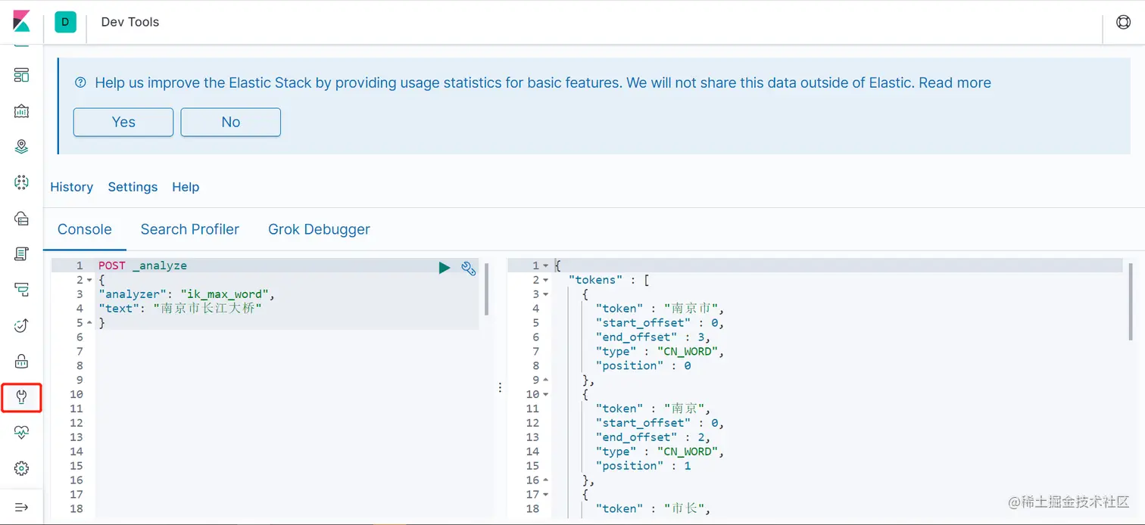Open the Read more link
Viewport: 1145px width, 525px height.
tap(954, 83)
